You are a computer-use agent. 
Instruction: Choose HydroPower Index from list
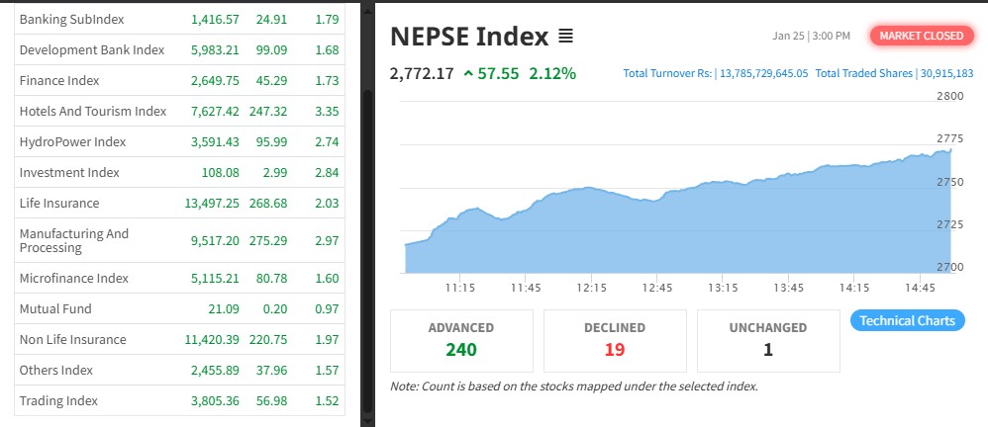[x=72, y=142]
